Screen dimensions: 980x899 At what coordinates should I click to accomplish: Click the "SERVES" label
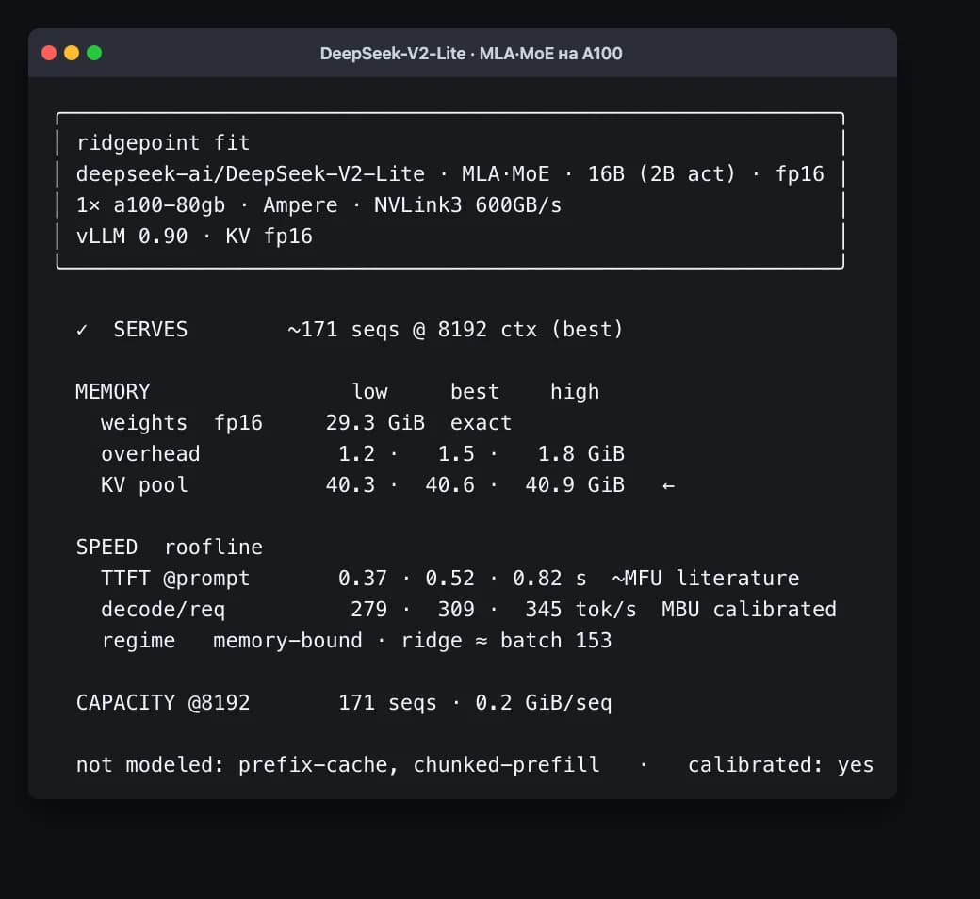[x=151, y=330]
